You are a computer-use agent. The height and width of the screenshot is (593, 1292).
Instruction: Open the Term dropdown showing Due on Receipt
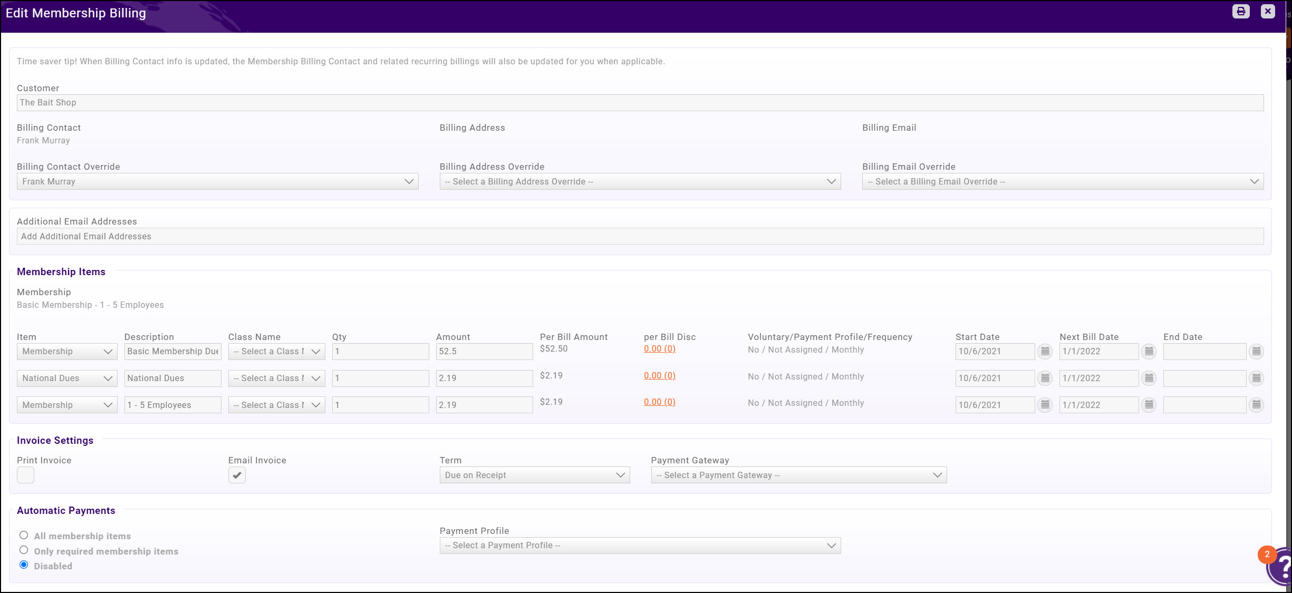pyautogui.click(x=534, y=474)
